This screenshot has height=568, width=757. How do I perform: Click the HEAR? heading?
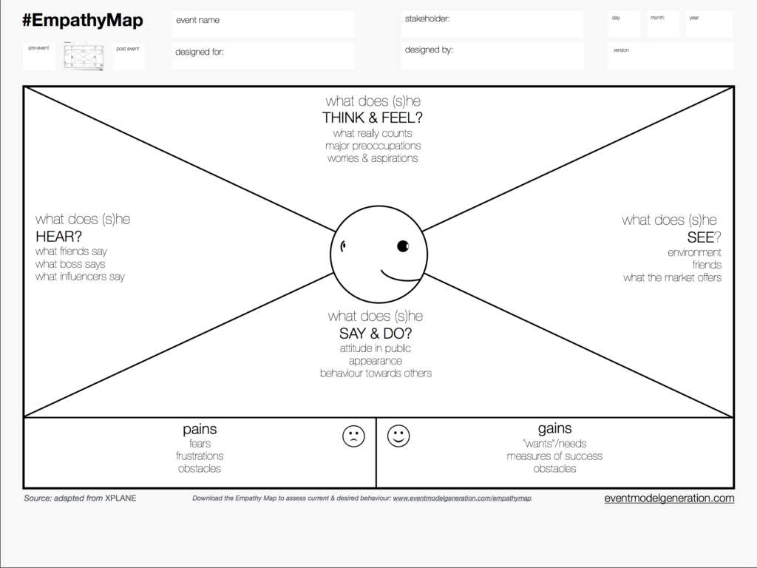(x=58, y=236)
